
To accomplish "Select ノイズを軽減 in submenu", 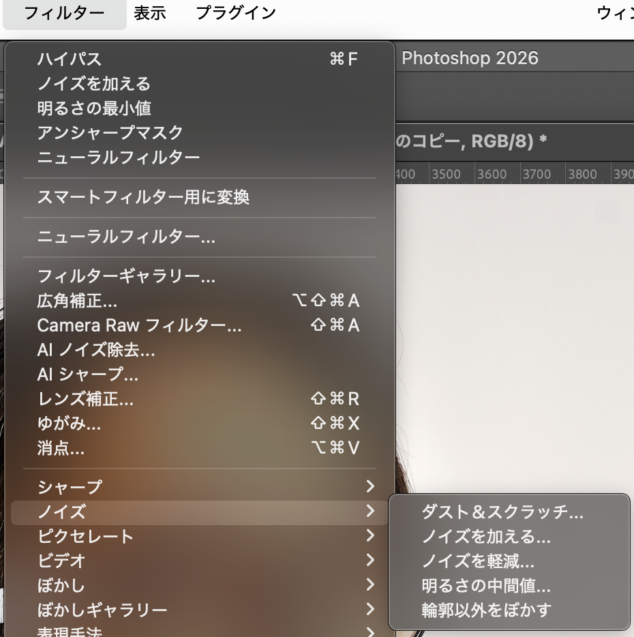I will coord(478,561).
